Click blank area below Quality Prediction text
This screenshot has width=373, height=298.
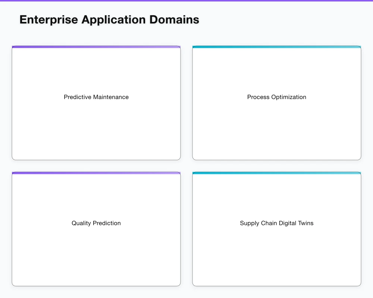coord(96,256)
